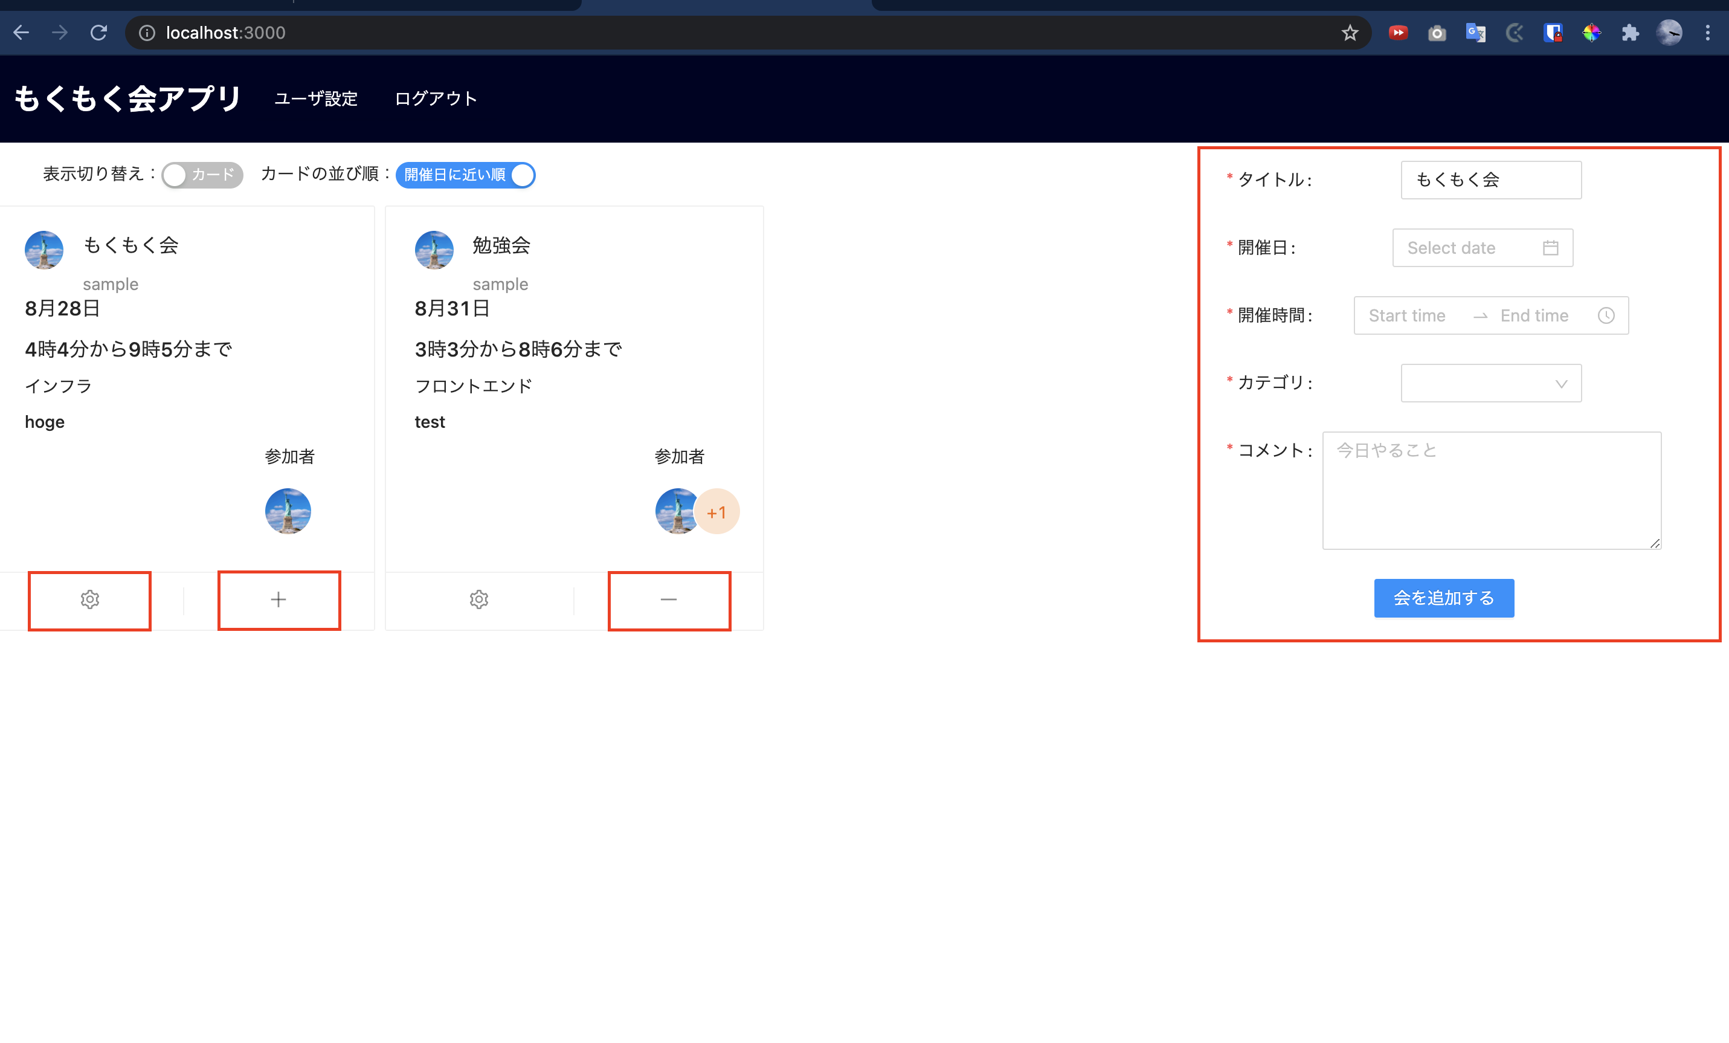Click the タイトル input field
1729x1043 pixels.
[1491, 181]
